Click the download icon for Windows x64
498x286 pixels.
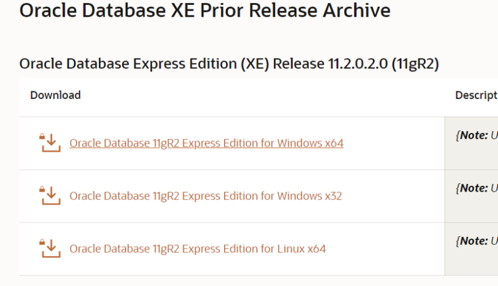coord(49,143)
